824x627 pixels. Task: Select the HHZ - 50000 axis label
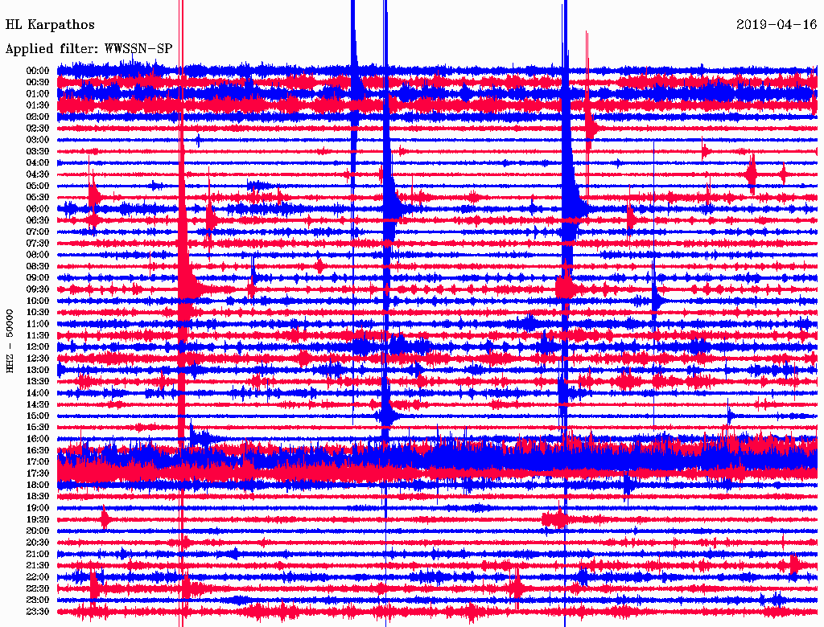pos(10,340)
